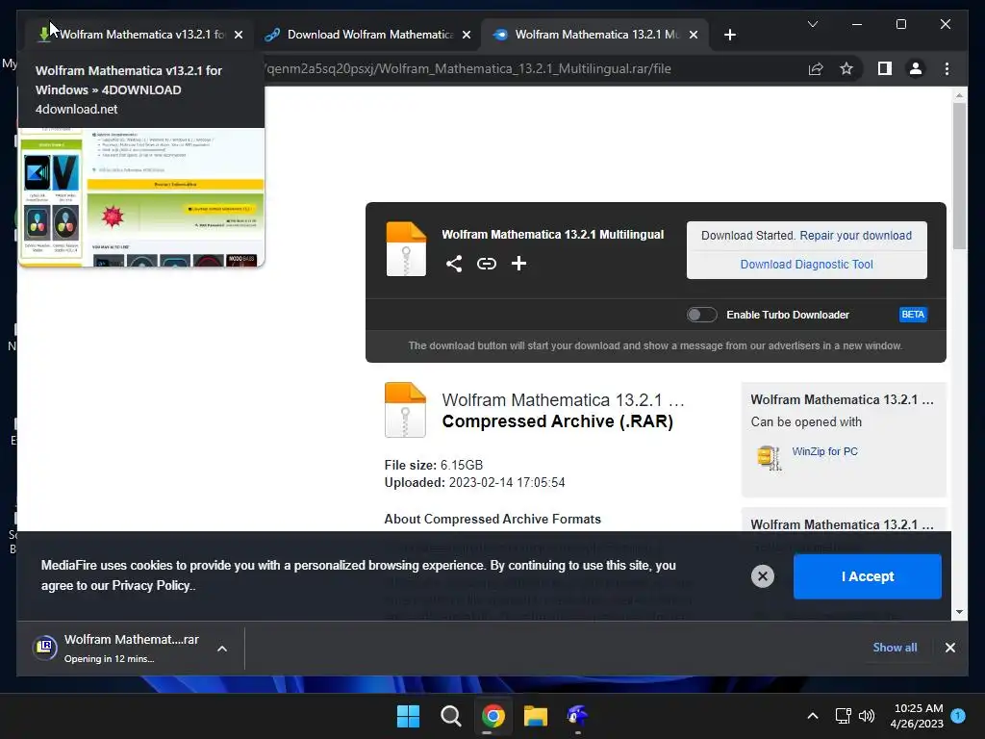
Task: Click the RAR file icon beside Compressed Archive
Action: pos(405,410)
